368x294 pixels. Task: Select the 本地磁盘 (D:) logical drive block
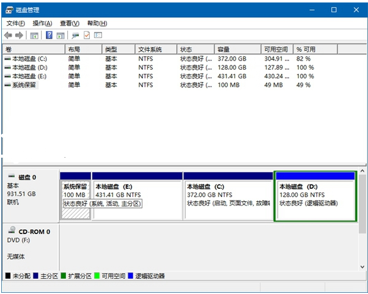[x=315, y=196]
